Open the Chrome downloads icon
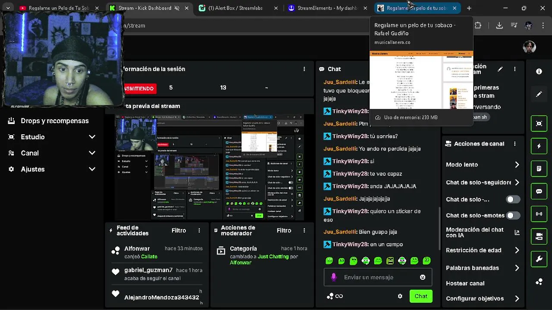Image resolution: width=552 pixels, height=310 pixels. [499, 25]
